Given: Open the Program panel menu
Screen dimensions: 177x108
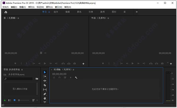Looking at the screenshot, I should click(108, 18).
